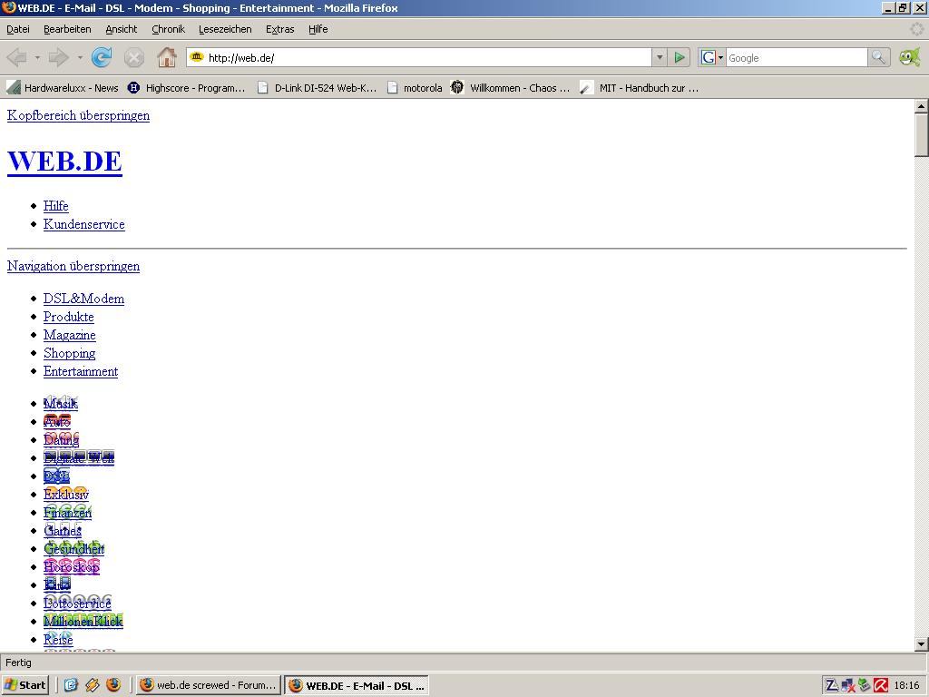
Task: Click the web.de site favicon in address bar
Action: click(197, 57)
